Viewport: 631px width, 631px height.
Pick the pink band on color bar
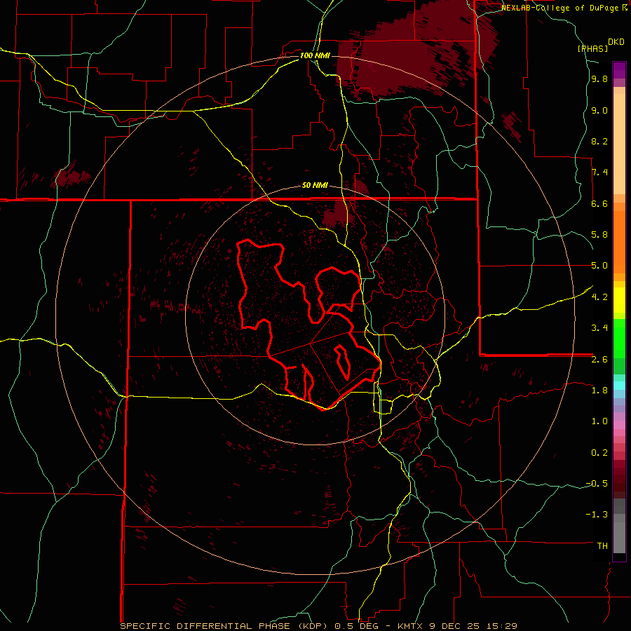coord(619,425)
